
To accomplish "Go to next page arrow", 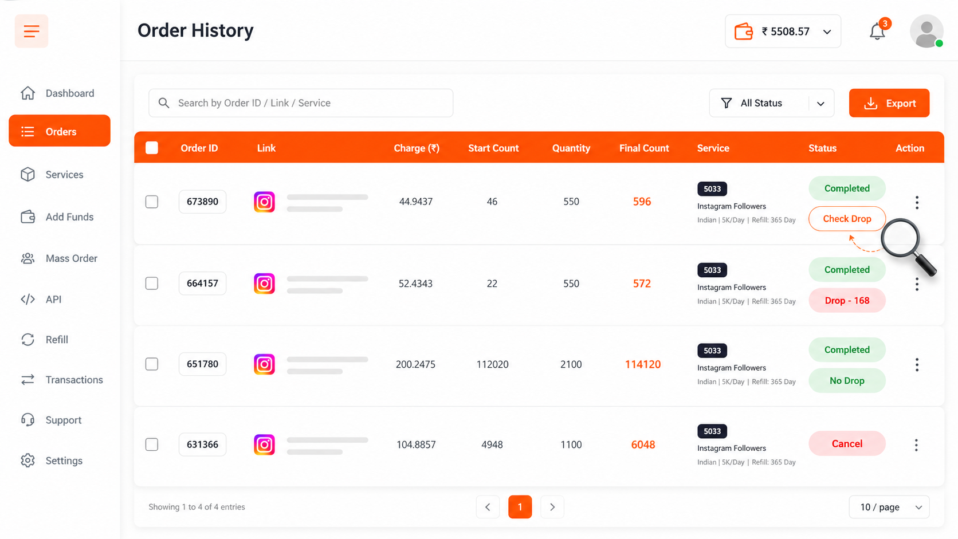I will pos(552,507).
